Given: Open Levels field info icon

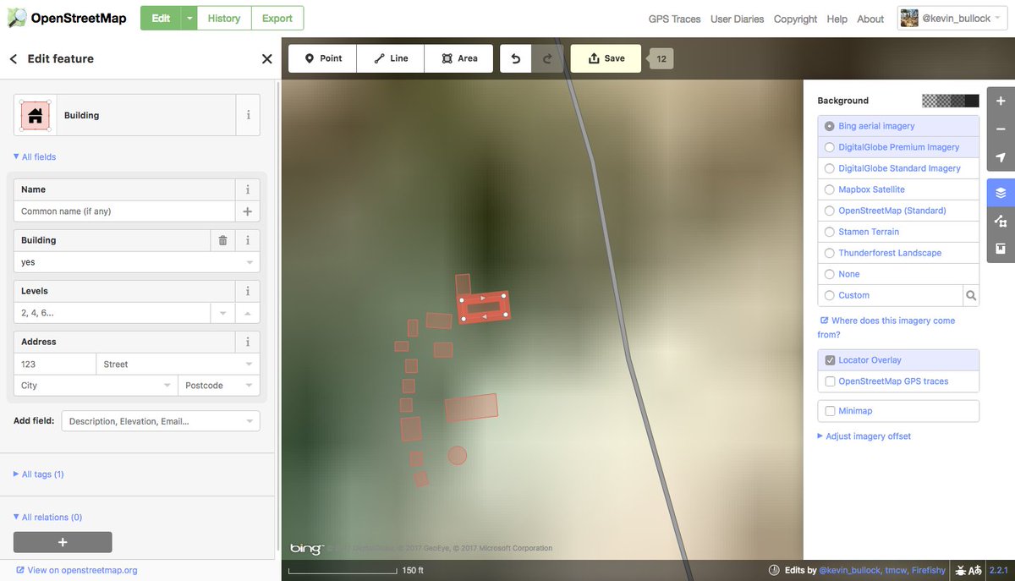Looking at the screenshot, I should pyautogui.click(x=248, y=291).
